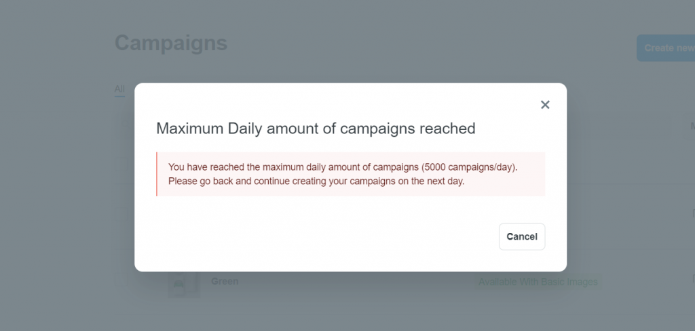Click the Maximum Daily amount dialog title
Screen dimensions: 695x331
pyautogui.click(x=316, y=129)
